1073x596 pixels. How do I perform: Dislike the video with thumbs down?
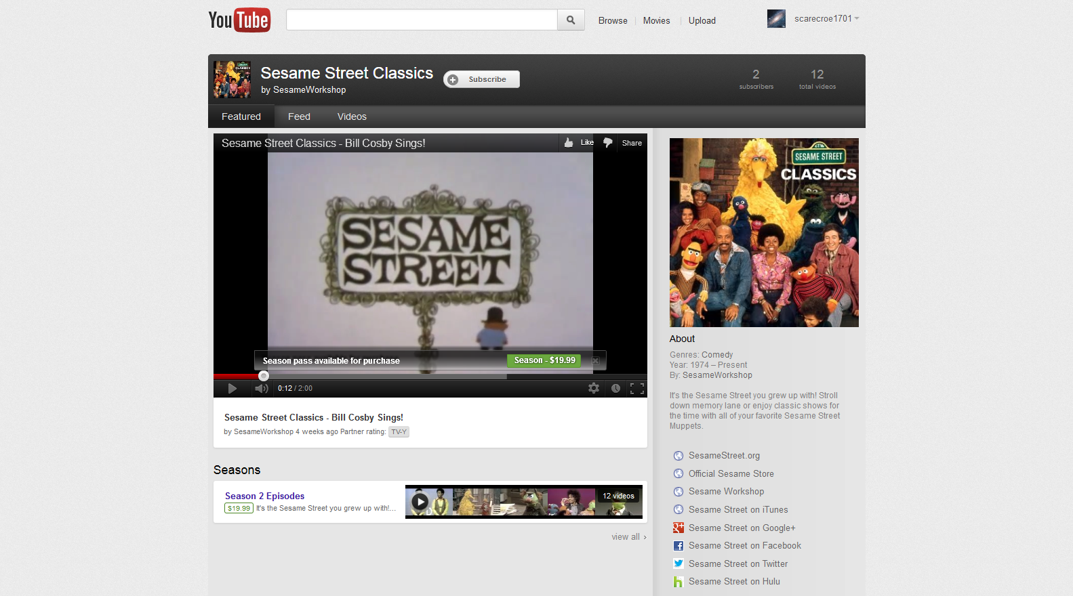tap(608, 142)
